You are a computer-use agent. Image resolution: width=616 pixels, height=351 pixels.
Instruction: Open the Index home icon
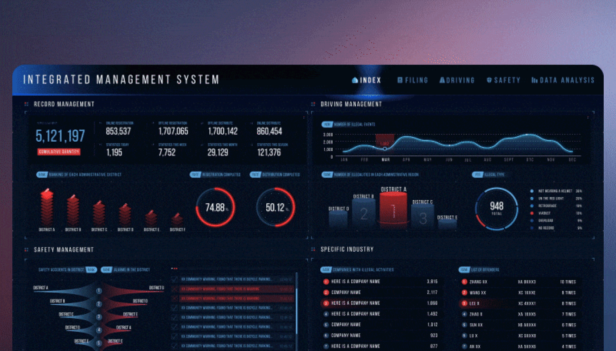pos(355,80)
